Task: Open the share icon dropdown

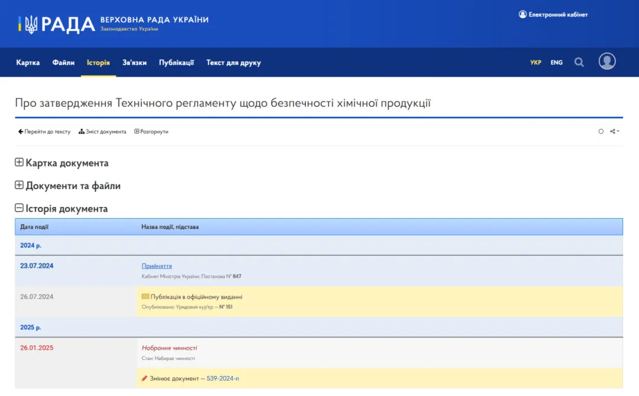Action: [x=615, y=131]
